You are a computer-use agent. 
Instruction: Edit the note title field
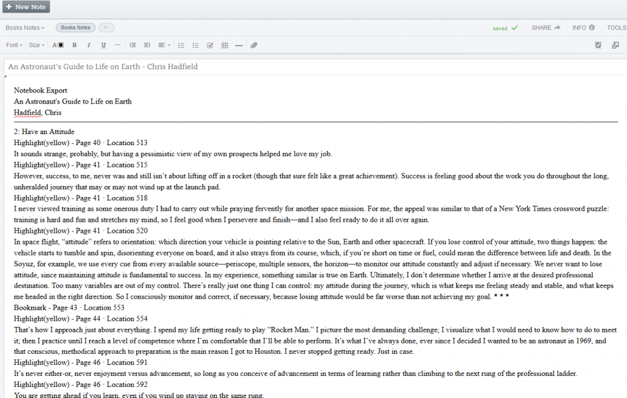click(314, 67)
